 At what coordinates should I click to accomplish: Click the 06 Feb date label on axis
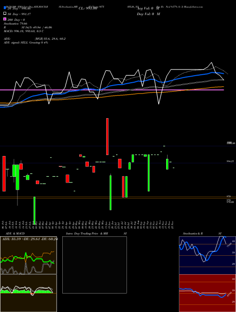pos(4,225)
